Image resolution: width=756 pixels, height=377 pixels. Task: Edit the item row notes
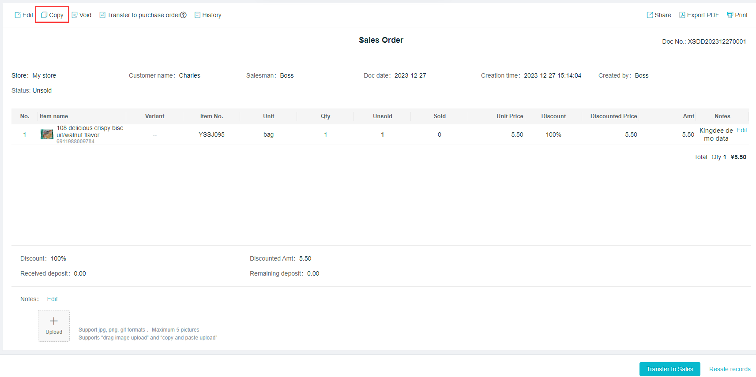tap(742, 130)
